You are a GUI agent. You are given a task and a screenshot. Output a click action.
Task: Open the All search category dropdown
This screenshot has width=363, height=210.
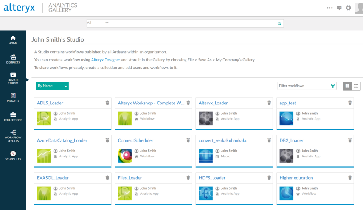(98, 23)
